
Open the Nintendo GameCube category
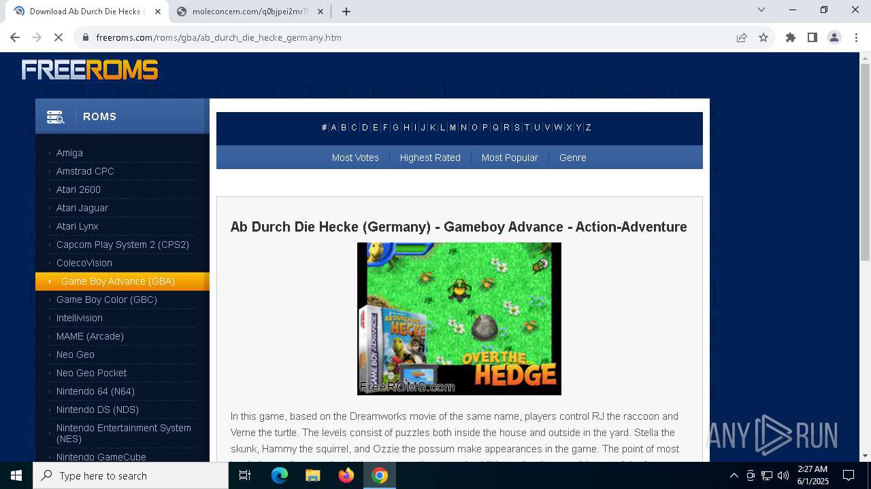click(101, 457)
